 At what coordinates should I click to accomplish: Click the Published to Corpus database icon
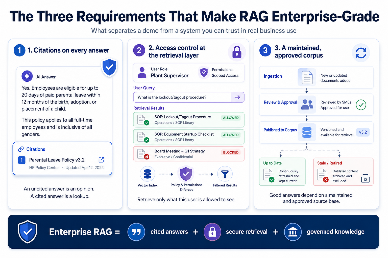[307, 132]
